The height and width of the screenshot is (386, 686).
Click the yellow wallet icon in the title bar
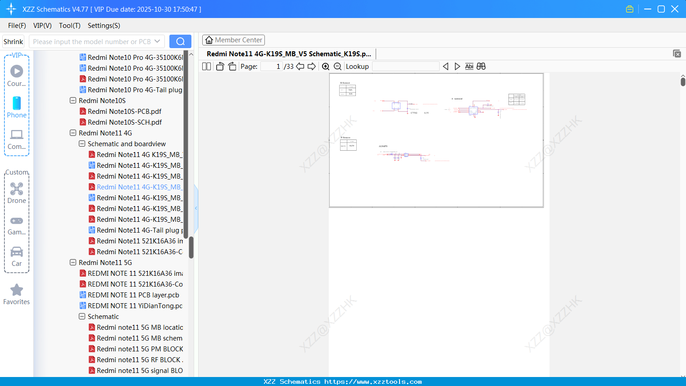point(629,9)
